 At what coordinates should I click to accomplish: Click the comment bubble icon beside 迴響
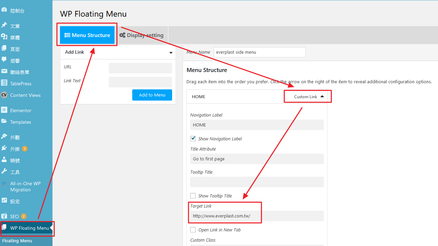[x=4, y=60]
